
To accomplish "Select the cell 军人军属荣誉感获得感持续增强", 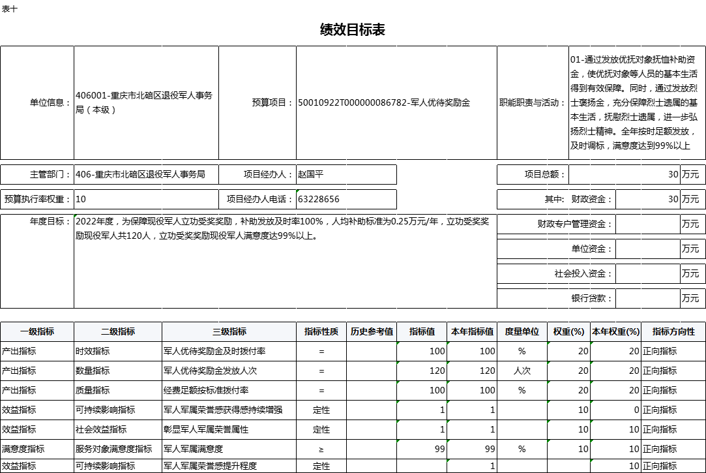I will click(x=229, y=410).
